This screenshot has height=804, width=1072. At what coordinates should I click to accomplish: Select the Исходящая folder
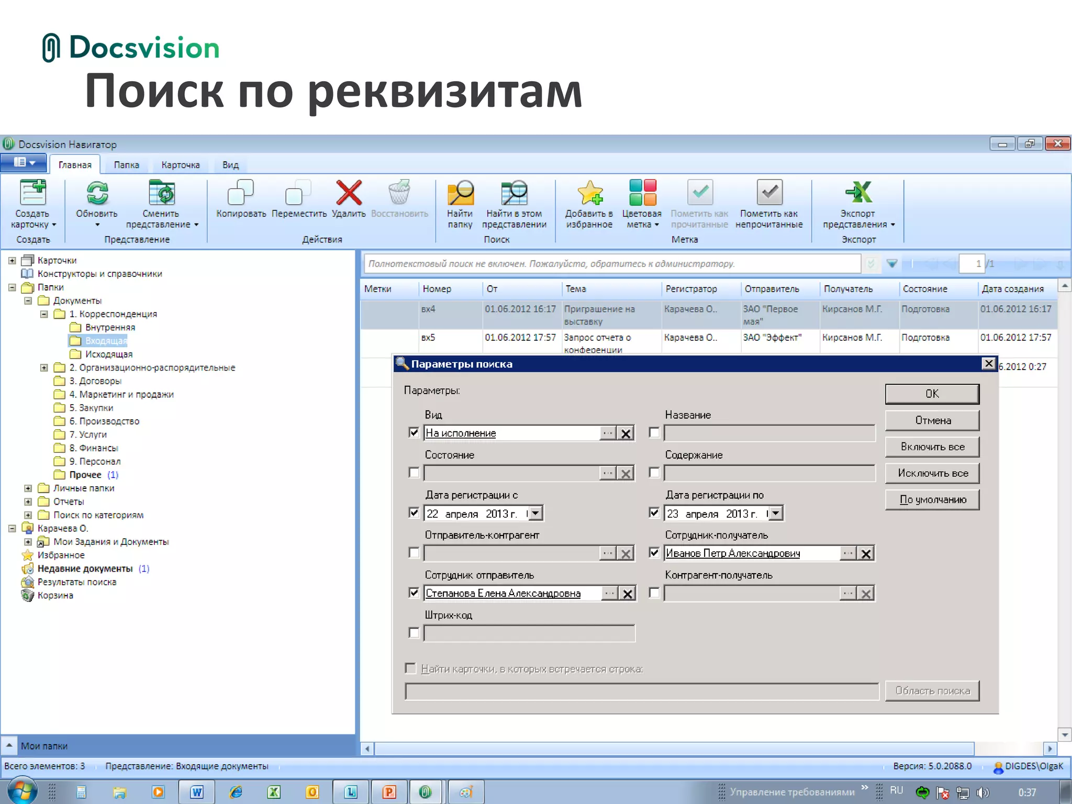click(x=108, y=354)
